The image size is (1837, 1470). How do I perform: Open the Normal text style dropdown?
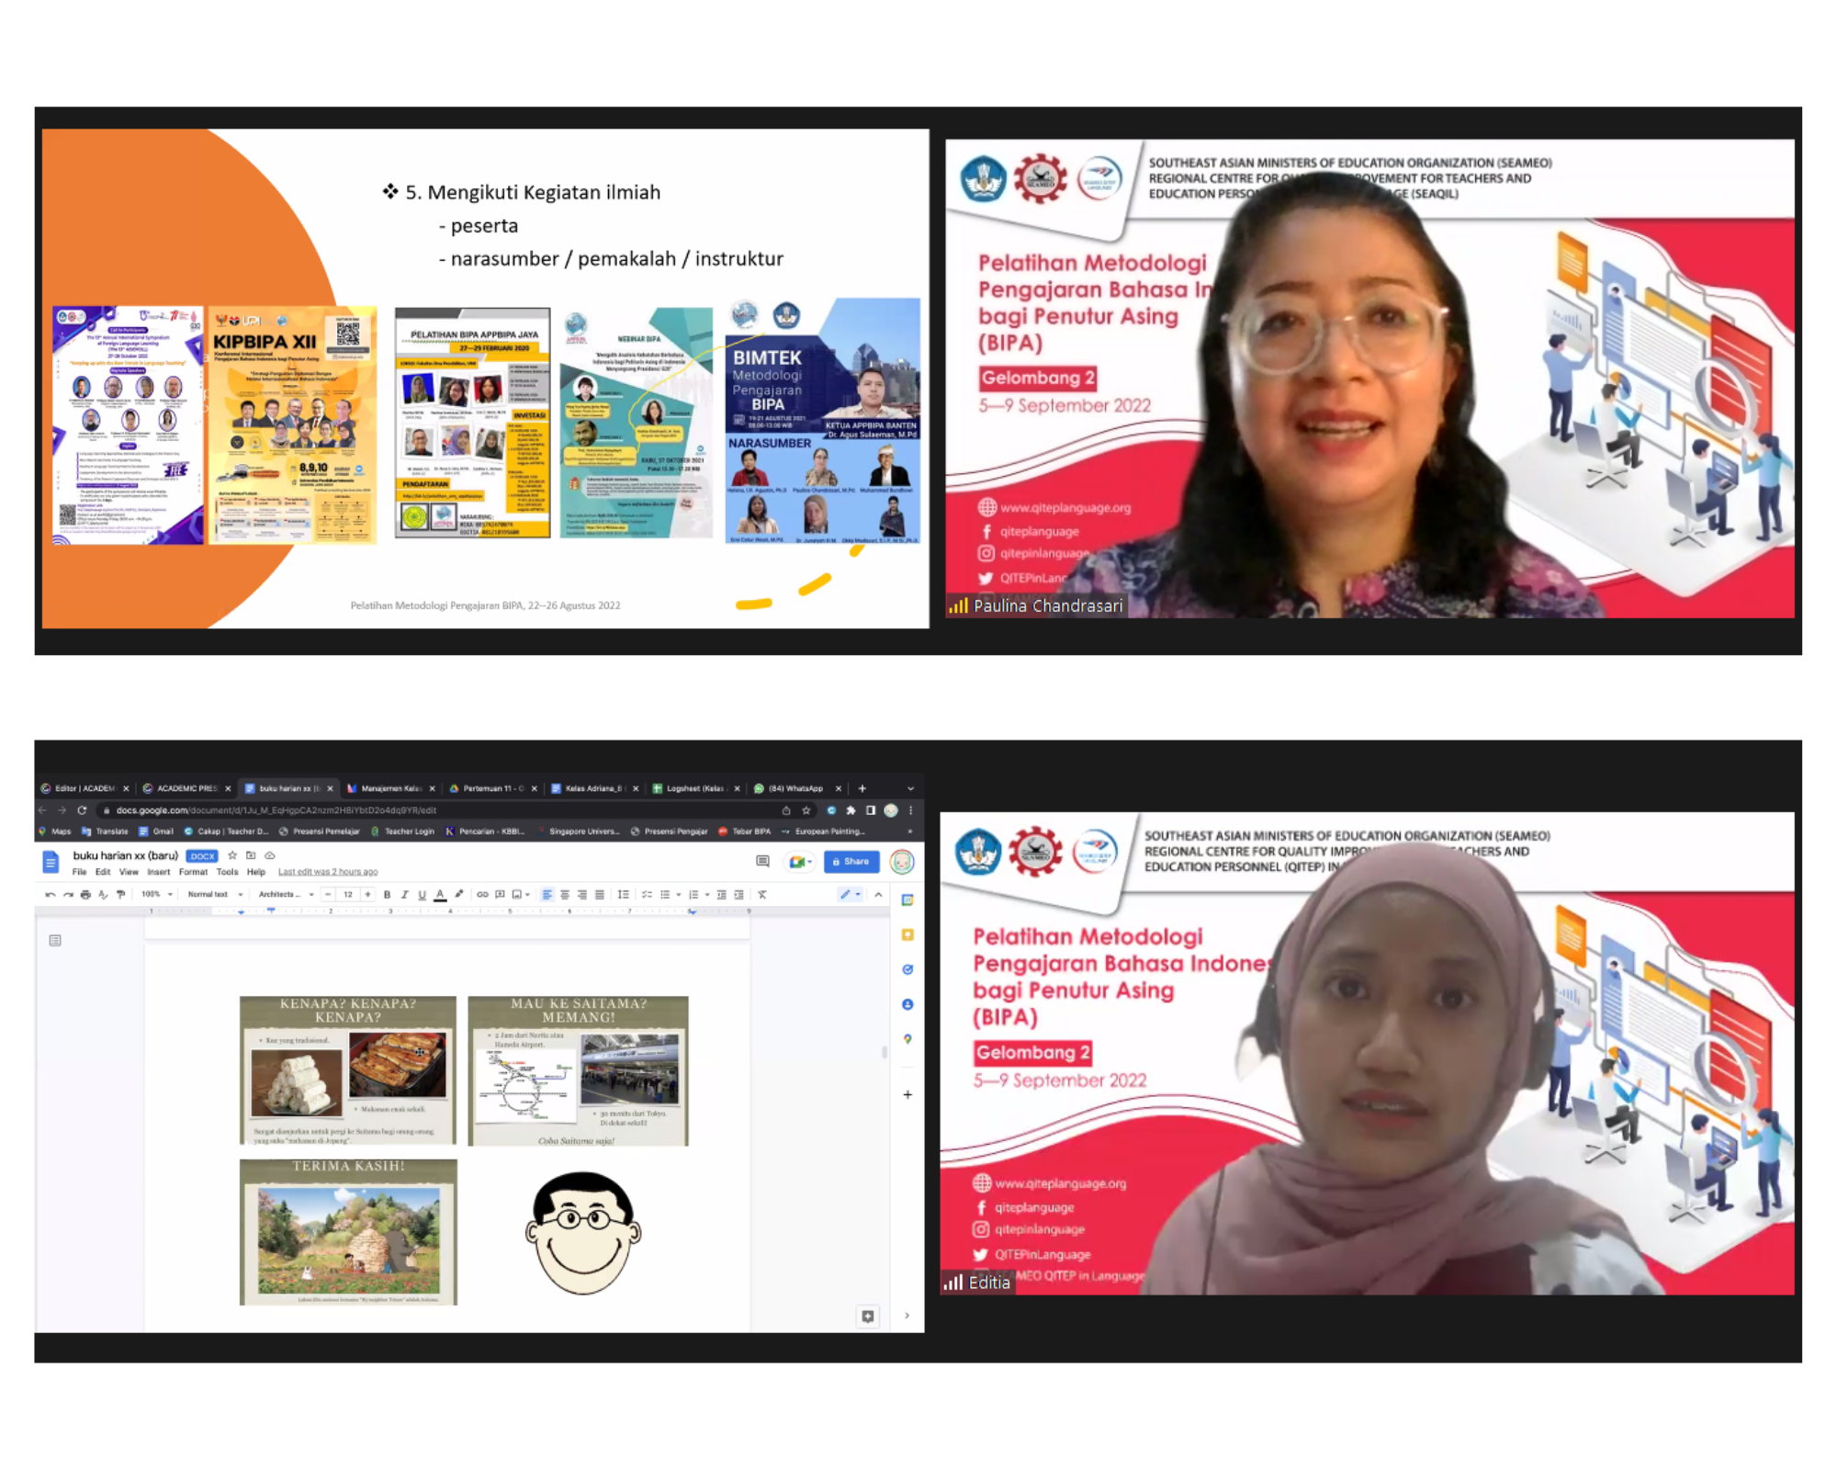(215, 894)
